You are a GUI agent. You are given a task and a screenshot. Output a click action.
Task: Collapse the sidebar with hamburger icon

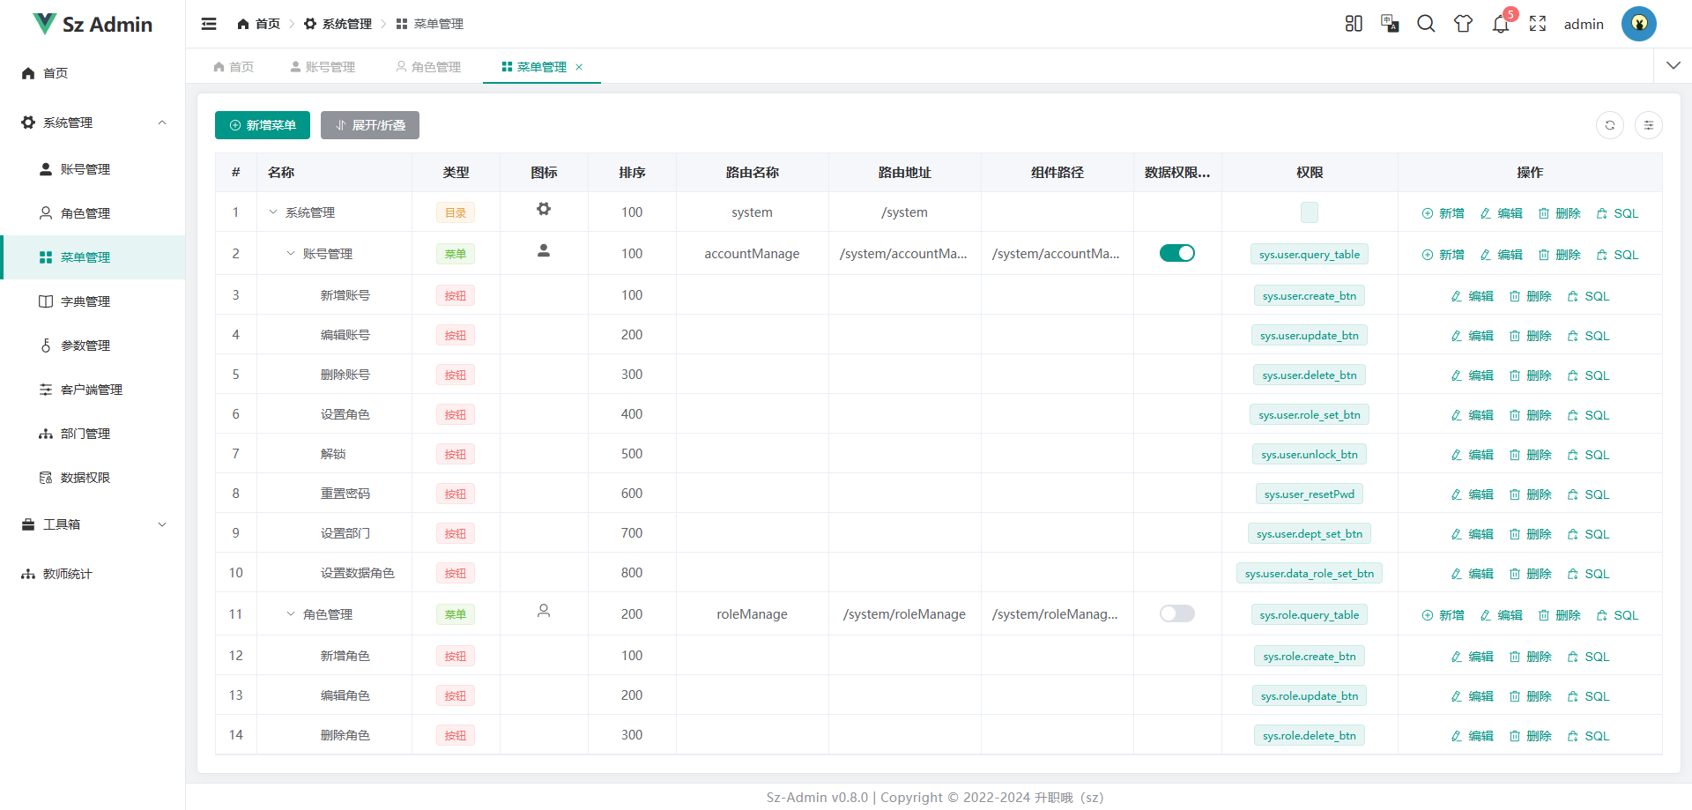point(209,24)
